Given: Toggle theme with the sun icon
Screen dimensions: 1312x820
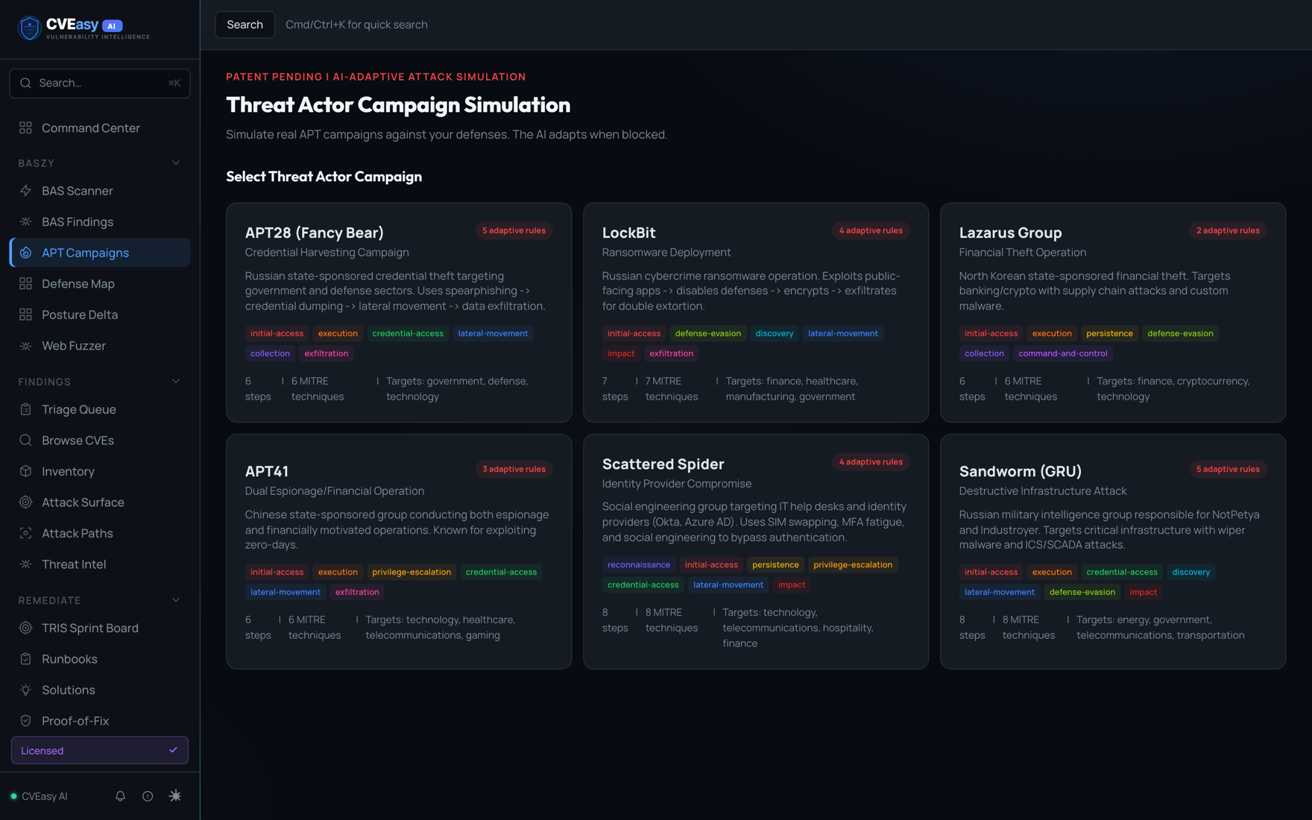Looking at the screenshot, I should (175, 796).
